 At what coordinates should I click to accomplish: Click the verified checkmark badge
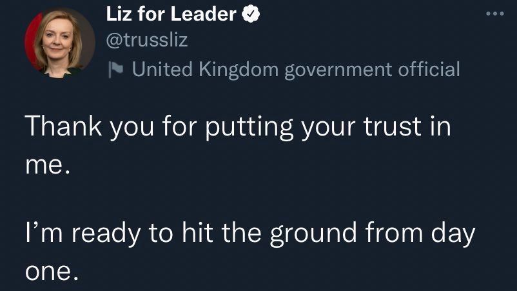coord(251,14)
